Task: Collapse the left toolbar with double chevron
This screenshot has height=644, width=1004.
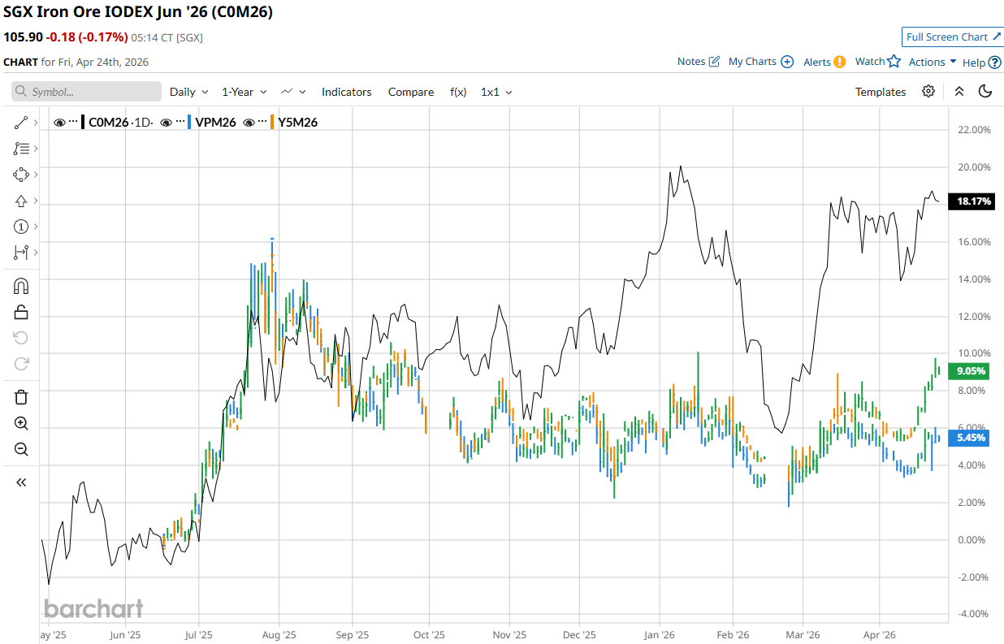Action: [x=21, y=482]
